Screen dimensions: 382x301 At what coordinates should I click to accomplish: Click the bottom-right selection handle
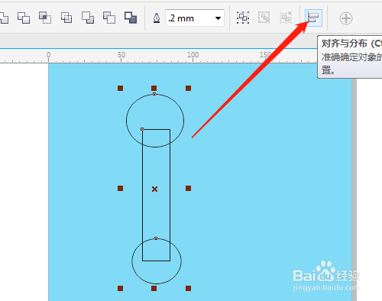pyautogui.click(x=188, y=288)
